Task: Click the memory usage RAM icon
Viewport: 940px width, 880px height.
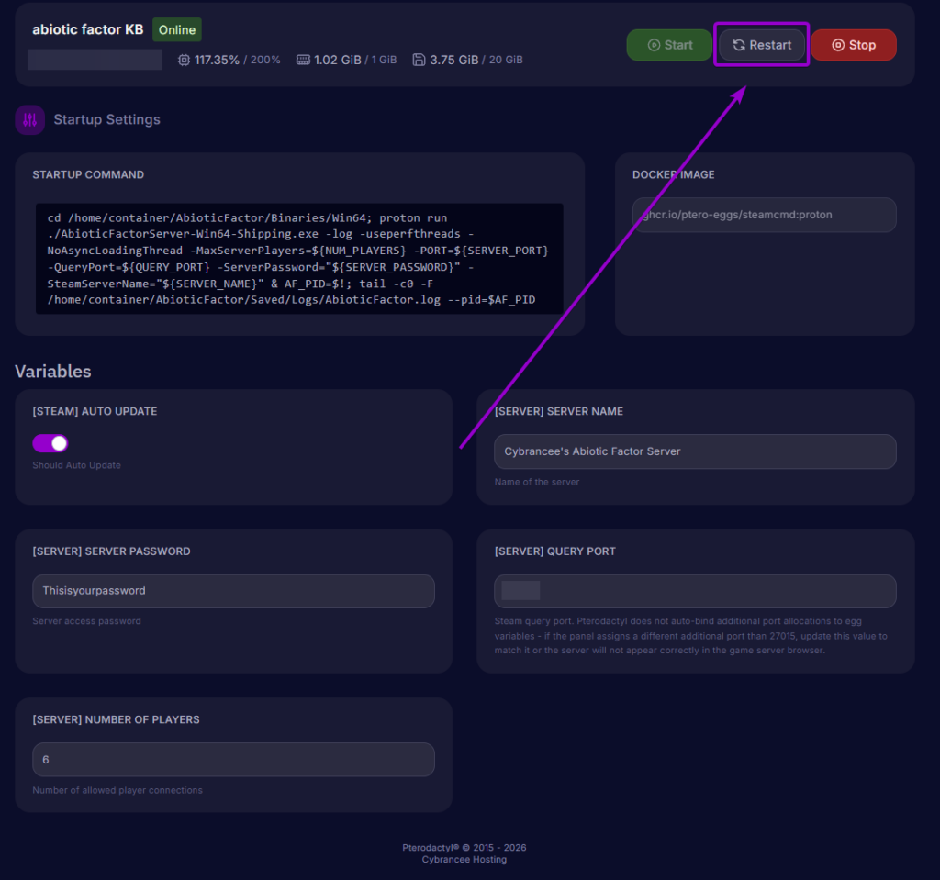Action: pyautogui.click(x=303, y=60)
